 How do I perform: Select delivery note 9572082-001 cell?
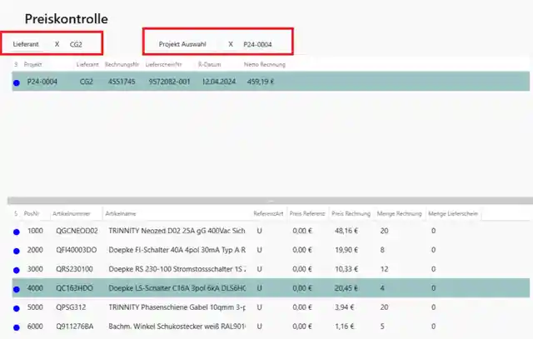point(169,82)
